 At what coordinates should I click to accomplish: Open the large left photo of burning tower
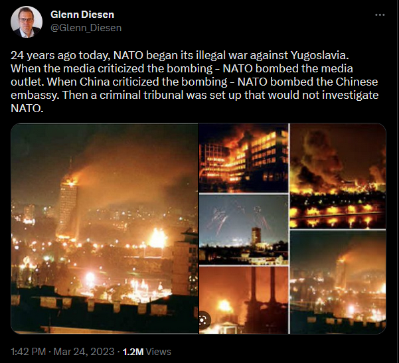pyautogui.click(x=104, y=228)
